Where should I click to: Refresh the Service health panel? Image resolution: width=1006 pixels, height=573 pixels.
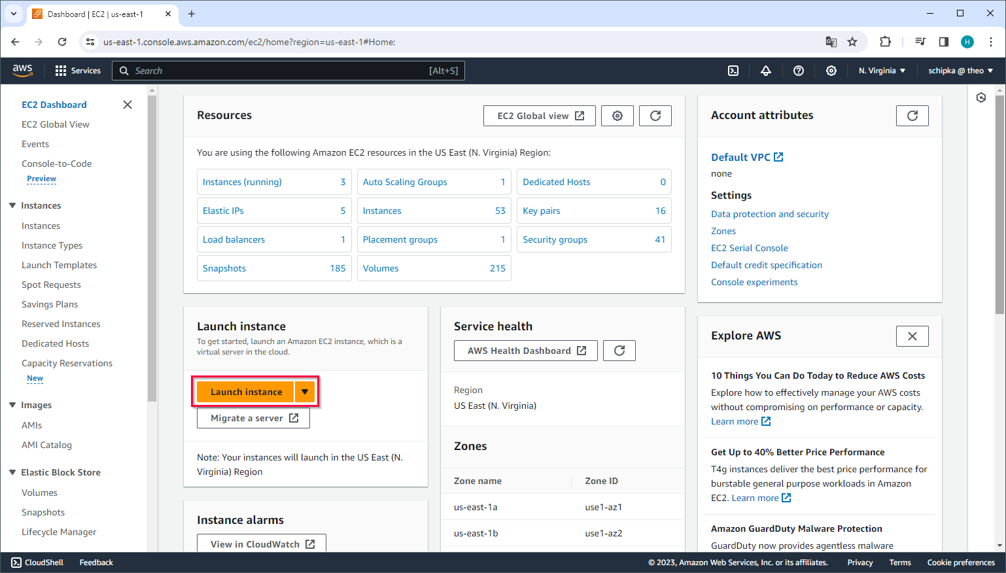coord(619,351)
